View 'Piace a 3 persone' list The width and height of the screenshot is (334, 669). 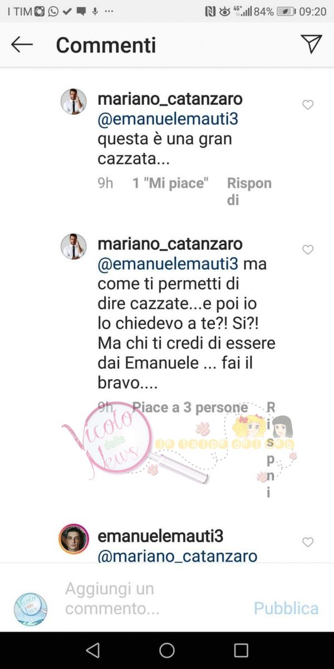coord(190,408)
